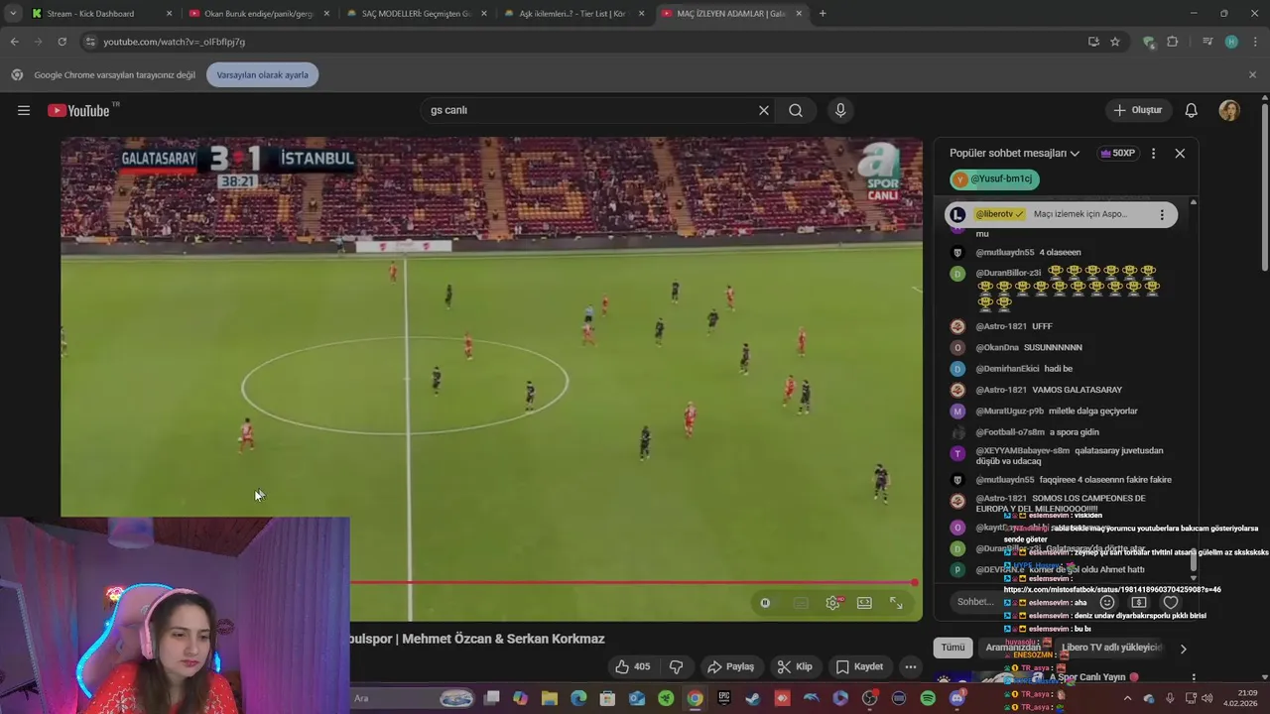Switch to theater mode
This screenshot has width=1270, height=714.
point(864,602)
